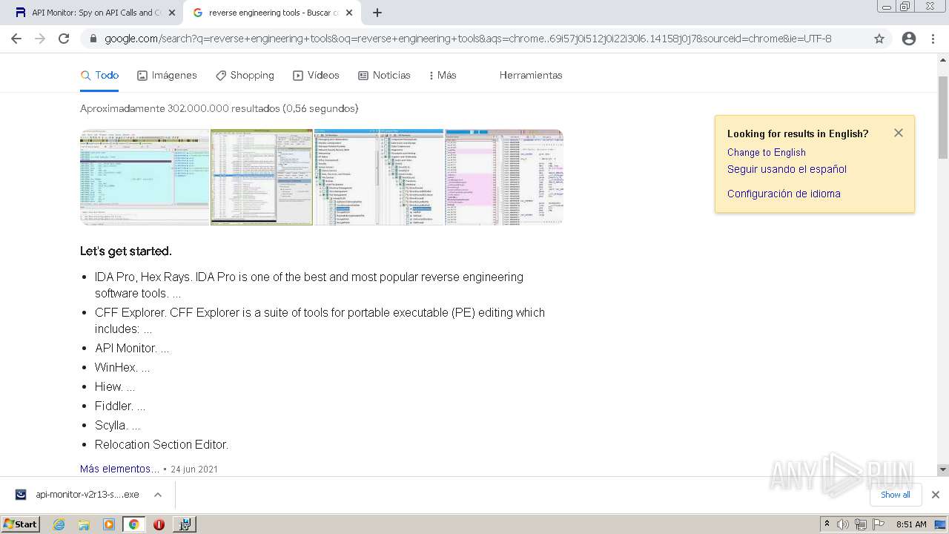Show all downloads
Image resolution: width=949 pixels, height=534 pixels.
coord(895,495)
